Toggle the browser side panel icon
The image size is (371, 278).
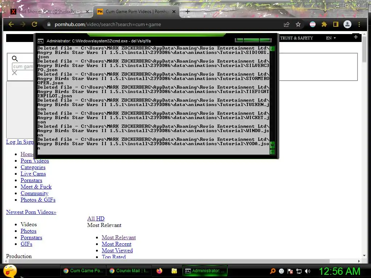tap(336, 24)
